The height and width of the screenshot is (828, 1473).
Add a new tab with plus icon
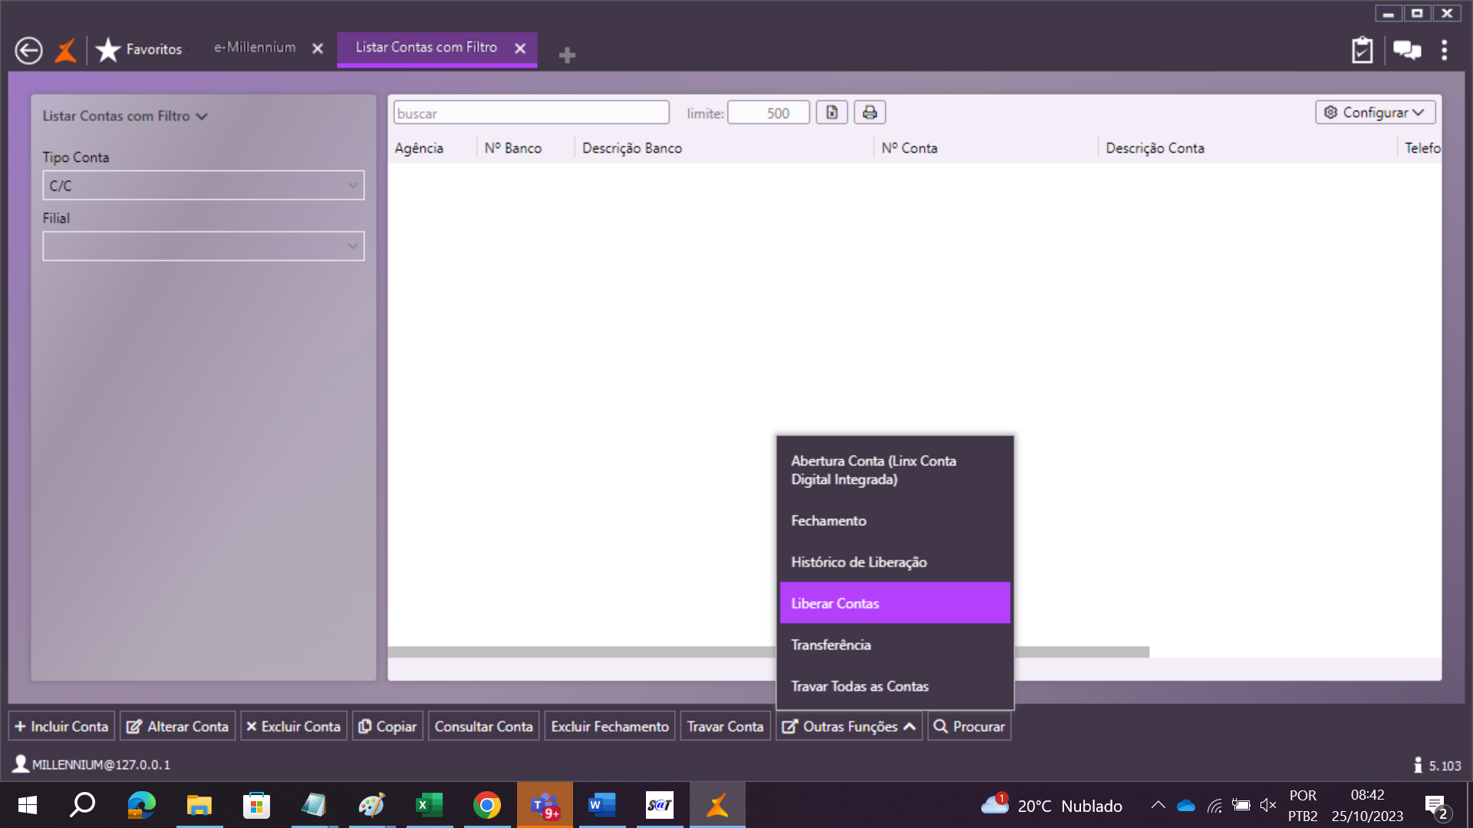point(567,55)
